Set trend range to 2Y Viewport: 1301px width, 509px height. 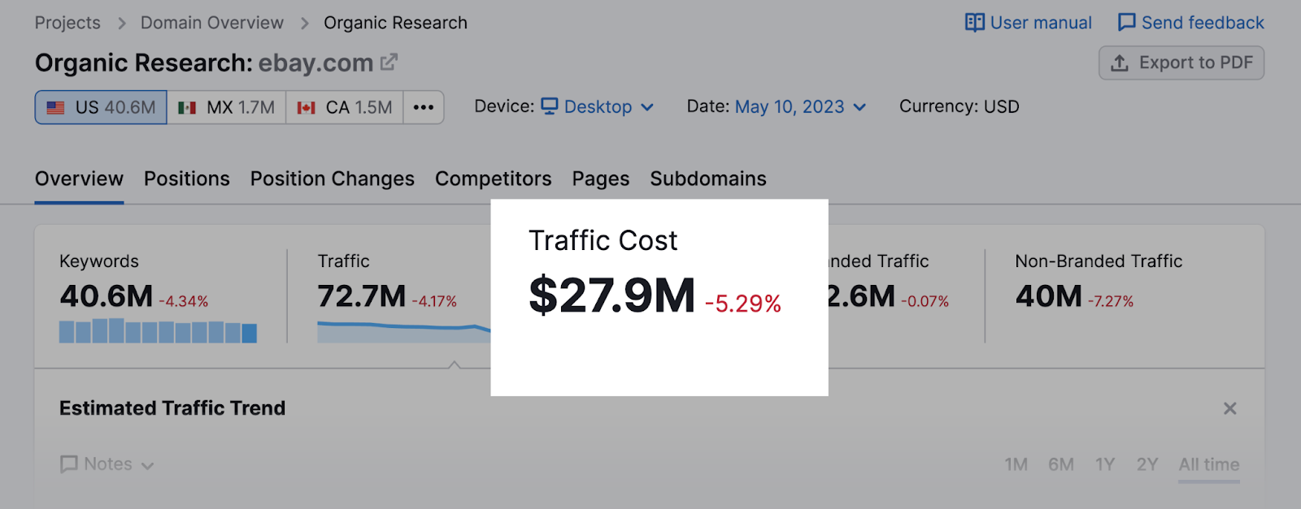point(1147,464)
